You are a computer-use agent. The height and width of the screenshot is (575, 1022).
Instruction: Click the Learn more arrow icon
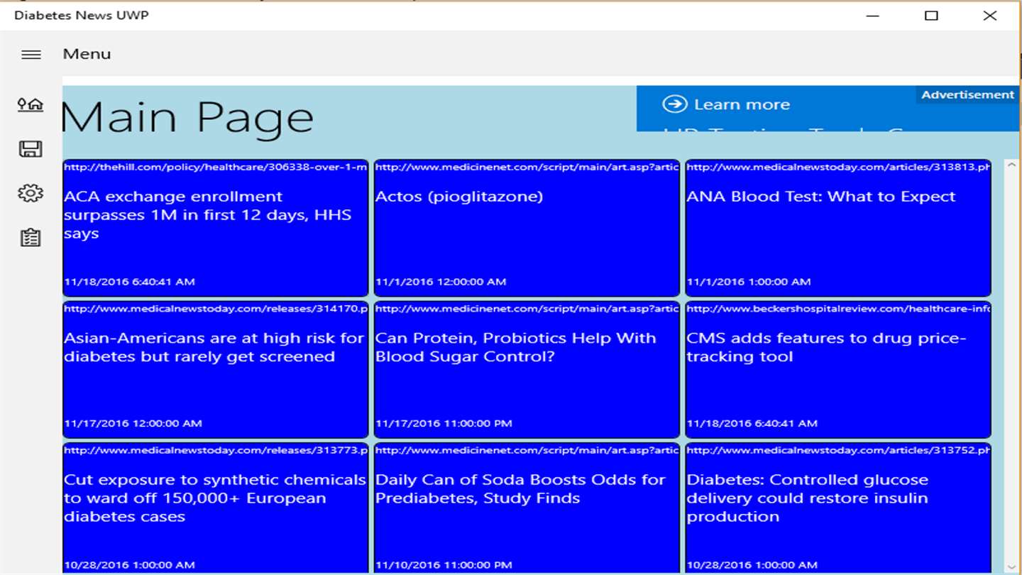pos(674,104)
